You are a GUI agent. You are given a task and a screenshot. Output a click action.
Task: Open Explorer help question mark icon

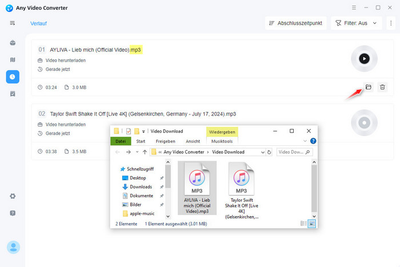pyautogui.click(x=313, y=141)
